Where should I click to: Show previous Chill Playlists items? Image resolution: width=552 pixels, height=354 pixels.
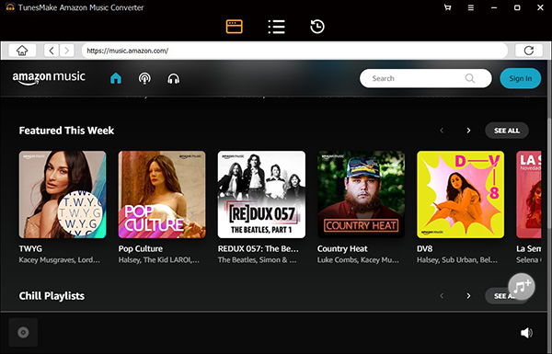click(442, 296)
